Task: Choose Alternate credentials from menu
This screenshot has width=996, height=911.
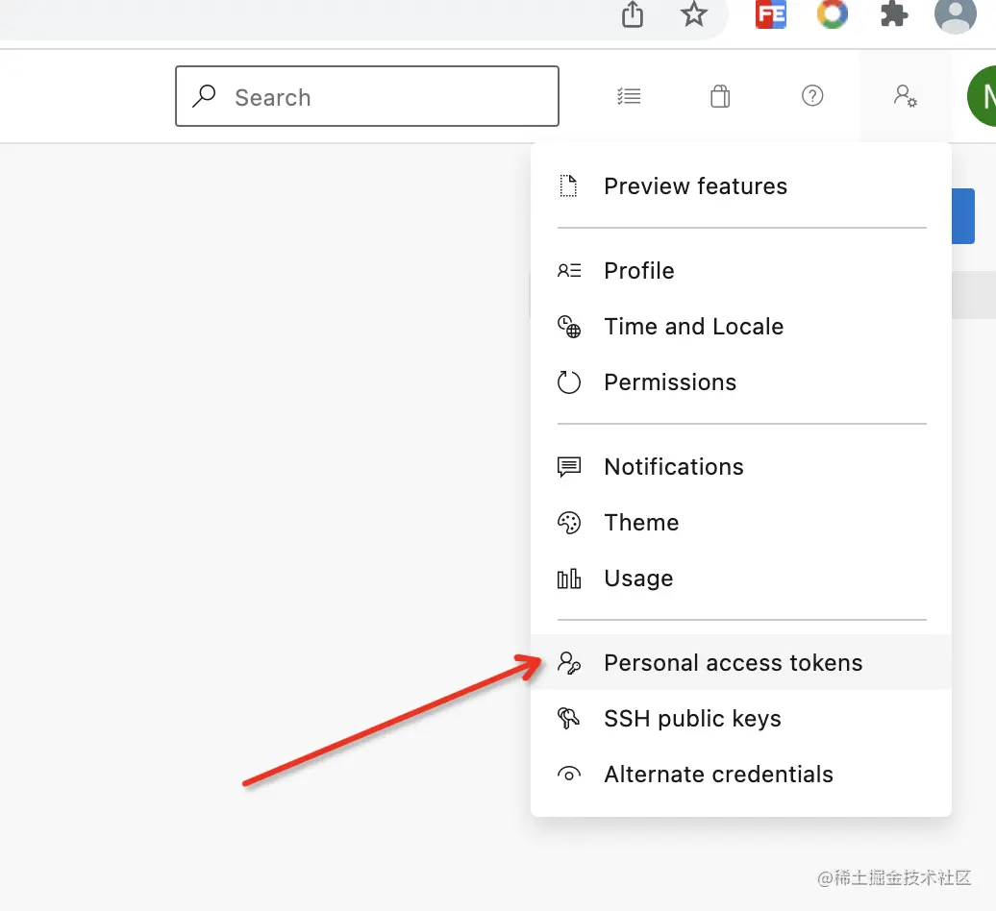Action: pos(718,775)
